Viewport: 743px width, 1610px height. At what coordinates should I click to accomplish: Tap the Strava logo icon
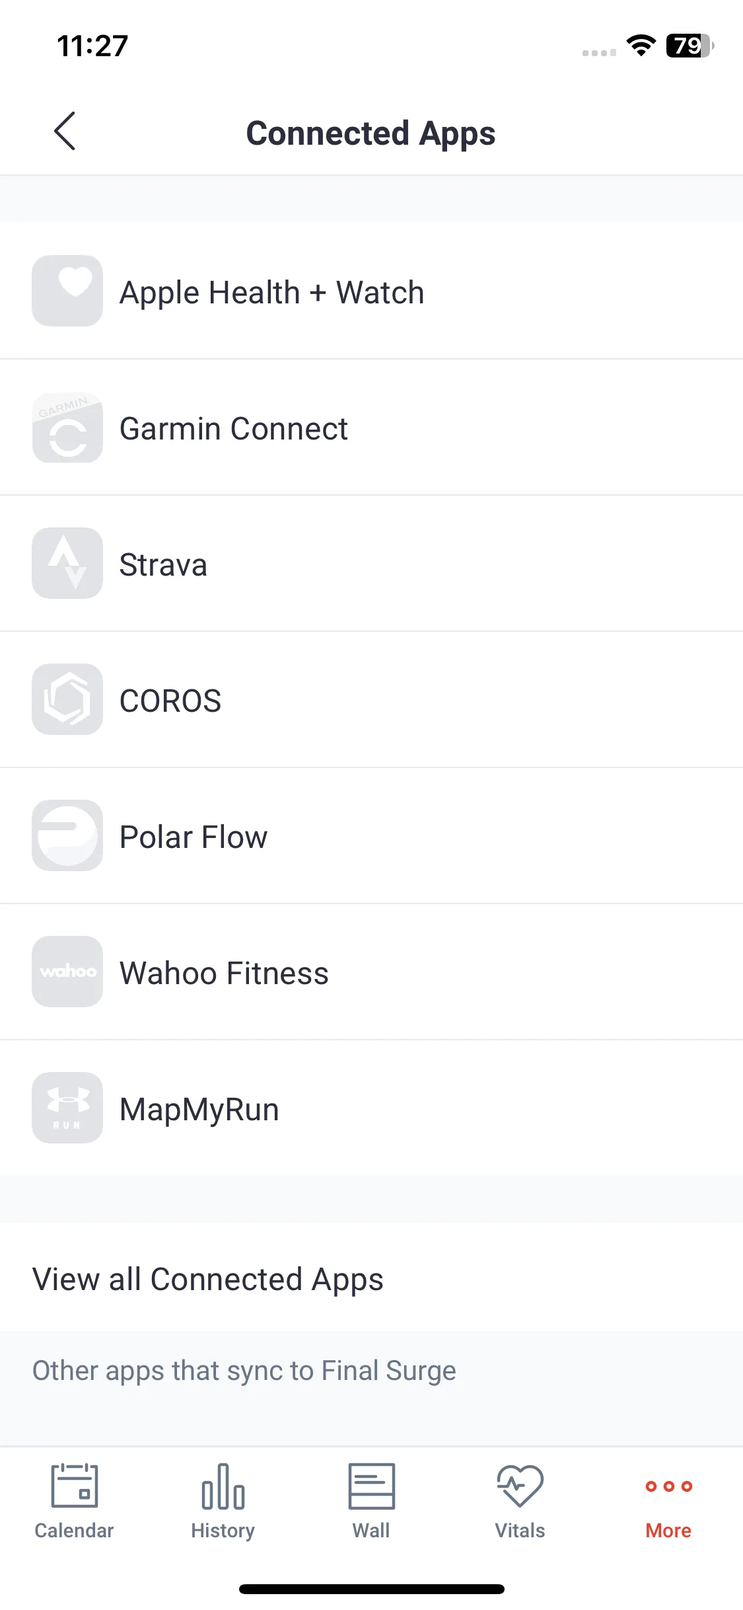click(67, 563)
